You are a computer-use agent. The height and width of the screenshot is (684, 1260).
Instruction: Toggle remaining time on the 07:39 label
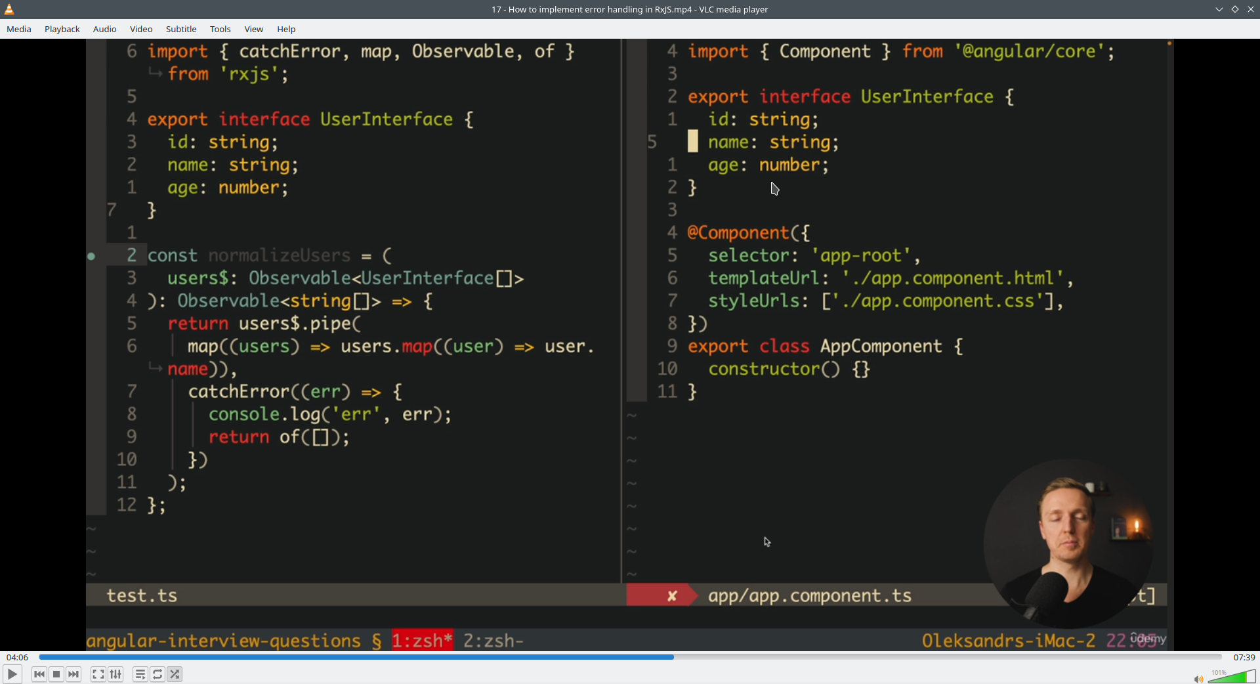[x=1244, y=657]
